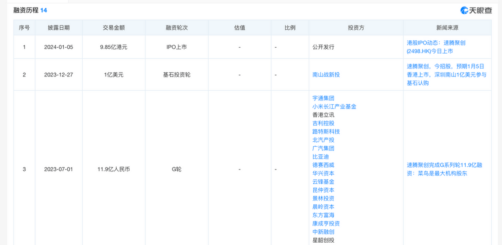The height and width of the screenshot is (245, 502).
Task: Open investor link 南山战新投
Action: point(326,75)
